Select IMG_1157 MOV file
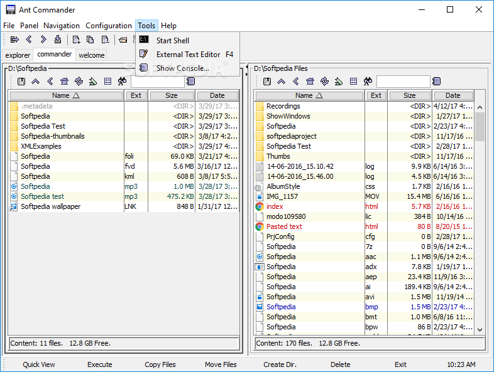494x372 pixels. pyautogui.click(x=364, y=196)
